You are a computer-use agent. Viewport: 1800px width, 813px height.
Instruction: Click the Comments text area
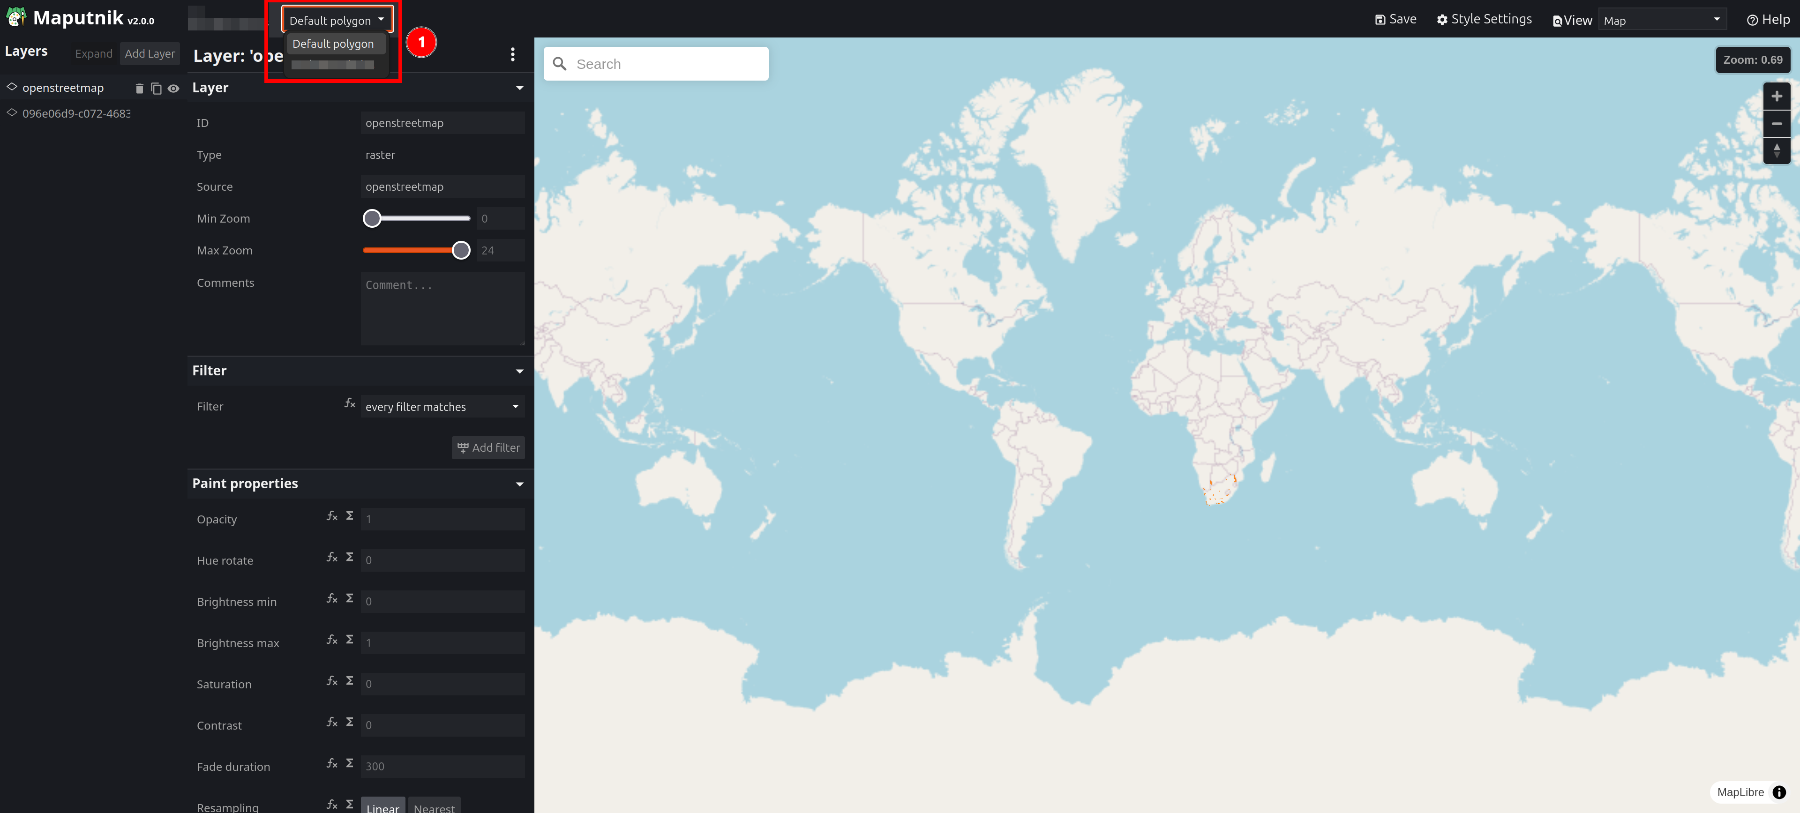click(x=442, y=309)
